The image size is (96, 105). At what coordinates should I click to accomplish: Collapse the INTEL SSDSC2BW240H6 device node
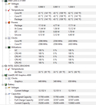pyautogui.click(x=3, y=66)
